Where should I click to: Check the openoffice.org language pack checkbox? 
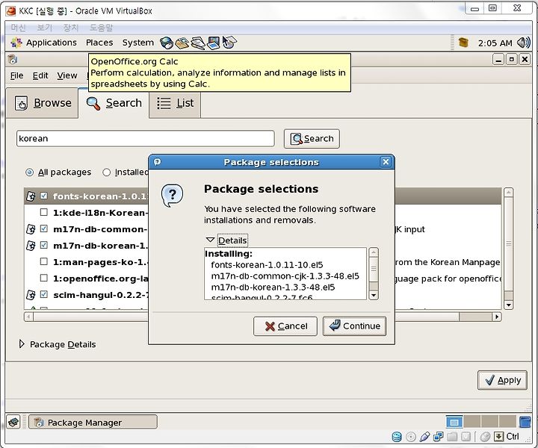pos(43,278)
